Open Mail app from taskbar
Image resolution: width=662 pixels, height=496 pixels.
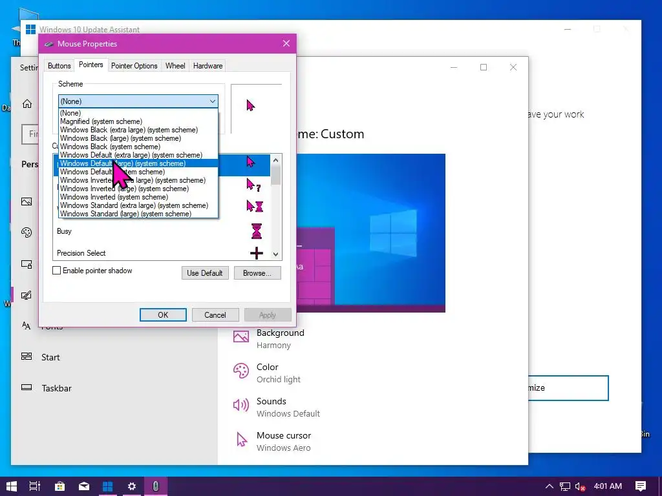83,486
